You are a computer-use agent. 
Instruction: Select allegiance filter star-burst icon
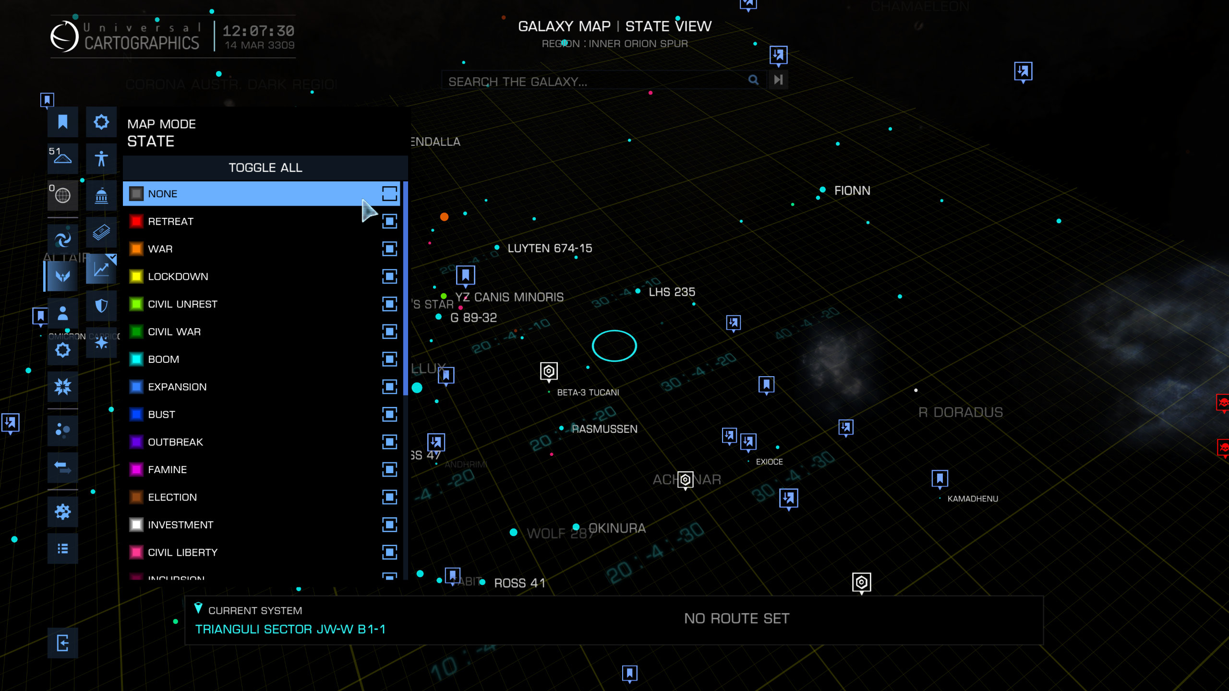[101, 122]
